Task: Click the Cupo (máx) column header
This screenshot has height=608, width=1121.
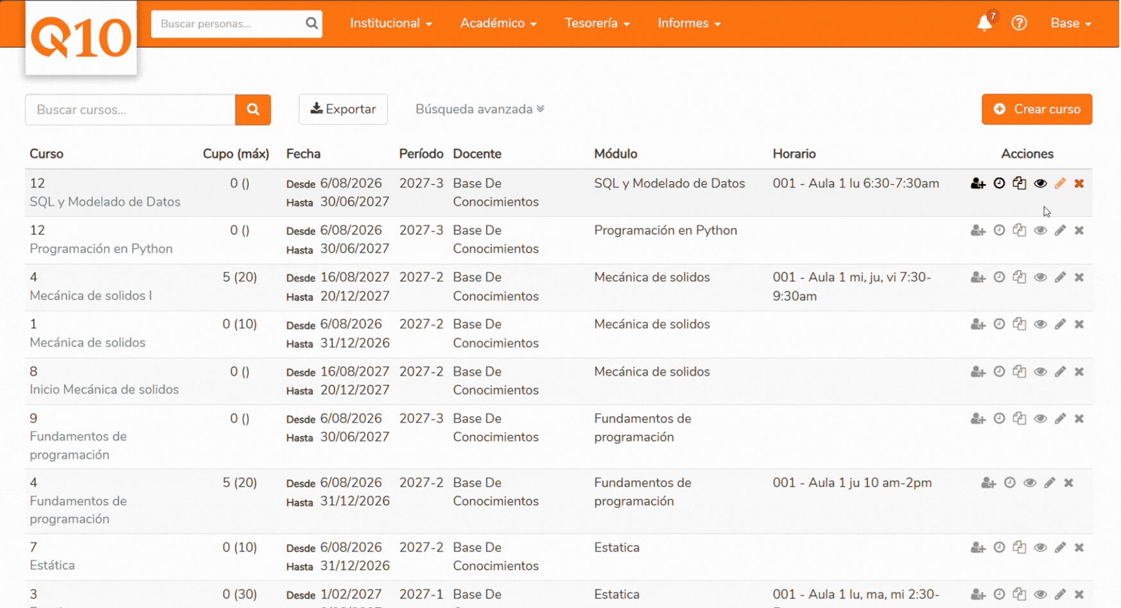Action: pos(236,154)
